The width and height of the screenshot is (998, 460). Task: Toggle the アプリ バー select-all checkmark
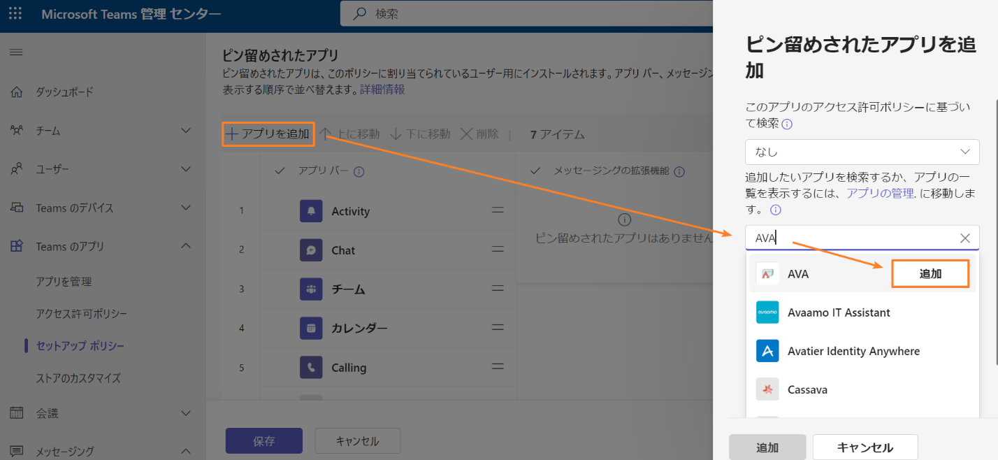280,171
